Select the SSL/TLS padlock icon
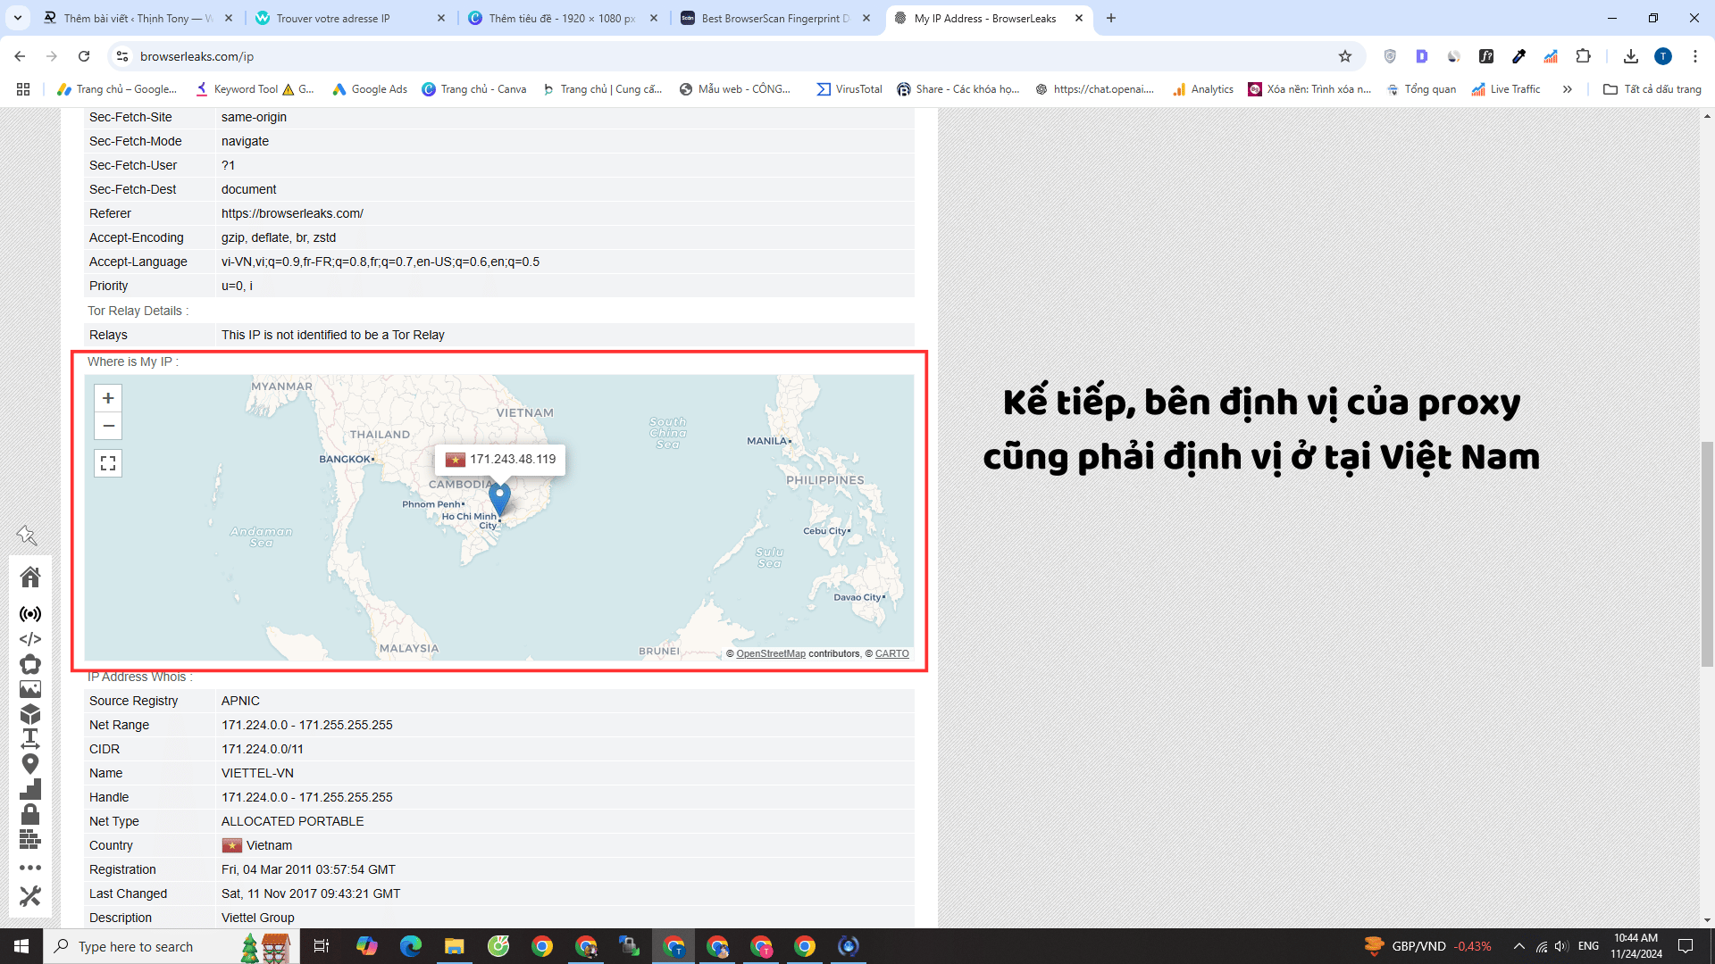 [30, 813]
